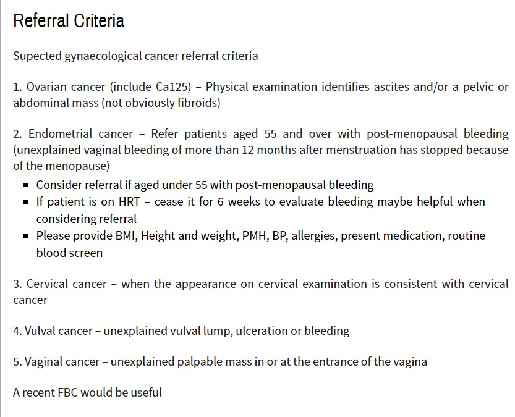Click the '4. Vulval cancer' item text
Screen dimensions: 515x417
coord(53,331)
